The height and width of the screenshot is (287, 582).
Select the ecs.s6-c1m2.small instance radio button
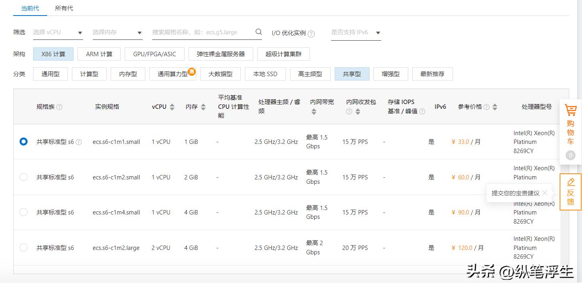pos(23,177)
